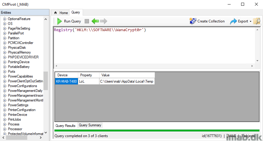Viewport: 263px width, 141px height.
Task: Click the entities tree scroll up arrow
Action: (x=46, y=19)
